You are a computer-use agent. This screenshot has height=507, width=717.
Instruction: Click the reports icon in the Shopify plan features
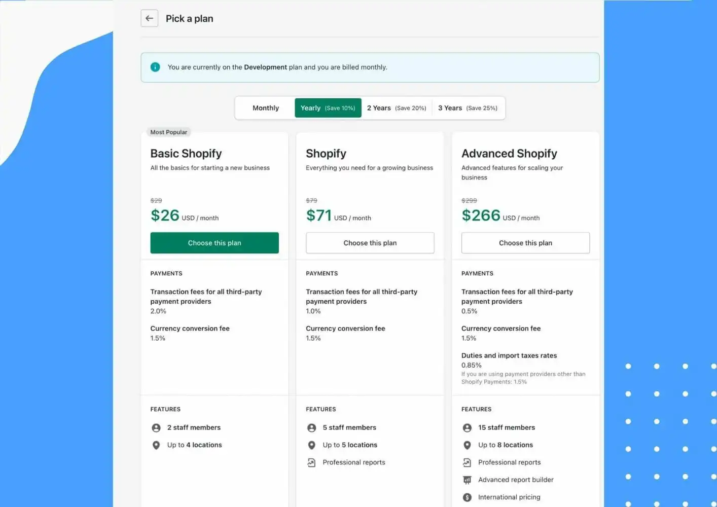[x=311, y=462]
